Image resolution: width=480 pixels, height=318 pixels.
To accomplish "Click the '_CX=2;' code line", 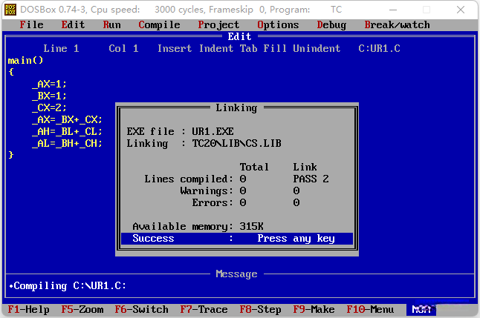I will tap(49, 107).
